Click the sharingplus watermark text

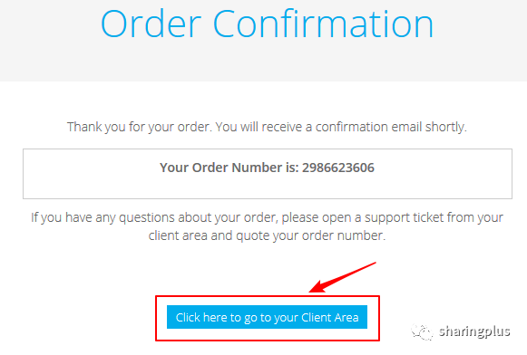coord(474,331)
